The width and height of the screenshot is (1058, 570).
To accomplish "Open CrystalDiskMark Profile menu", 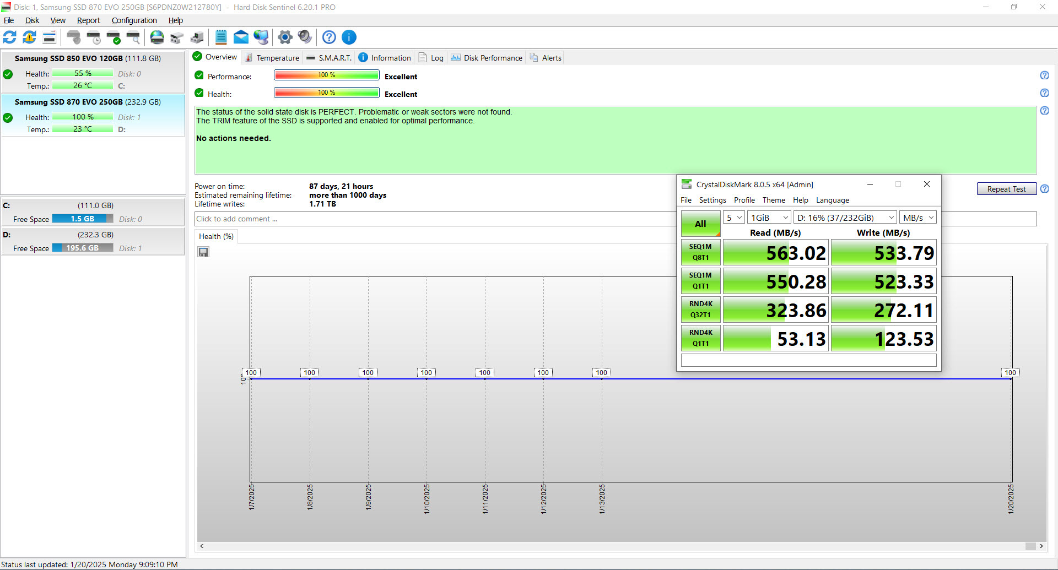I will (744, 200).
